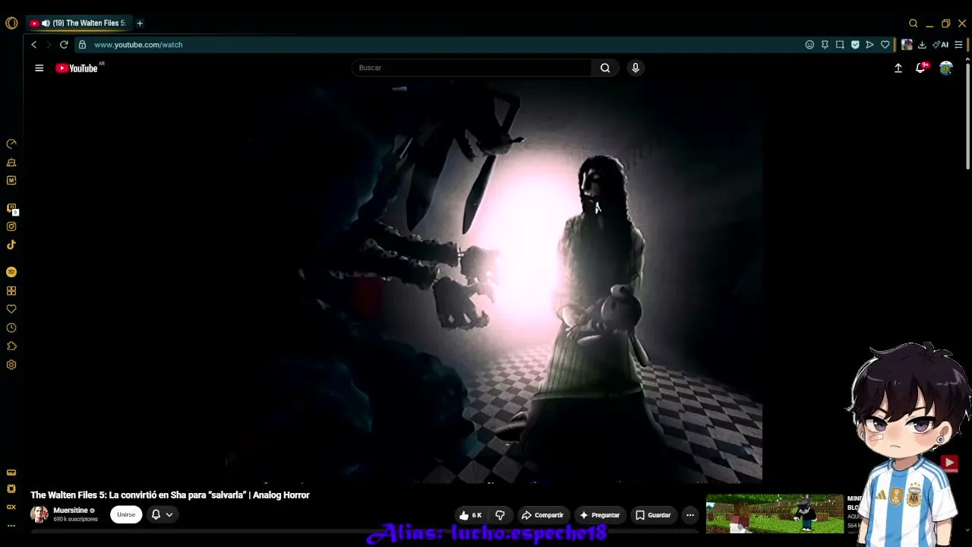Screen dimensions: 972x547
Task: Click the address bar URL
Action: (138, 45)
